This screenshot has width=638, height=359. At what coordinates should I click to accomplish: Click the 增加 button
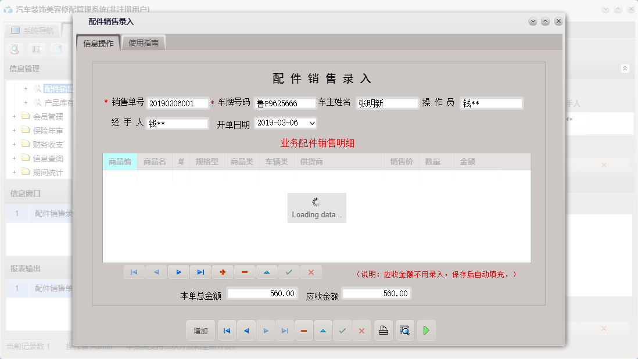pyautogui.click(x=200, y=330)
